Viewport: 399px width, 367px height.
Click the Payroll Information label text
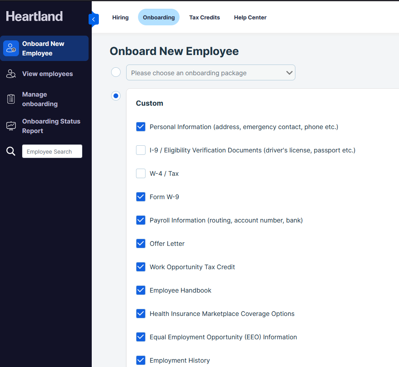point(226,220)
